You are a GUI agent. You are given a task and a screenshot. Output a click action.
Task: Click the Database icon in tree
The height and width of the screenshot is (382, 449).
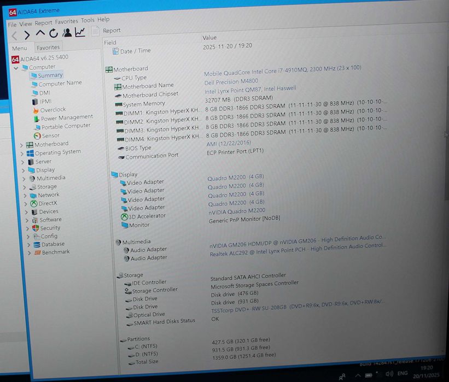click(x=37, y=245)
